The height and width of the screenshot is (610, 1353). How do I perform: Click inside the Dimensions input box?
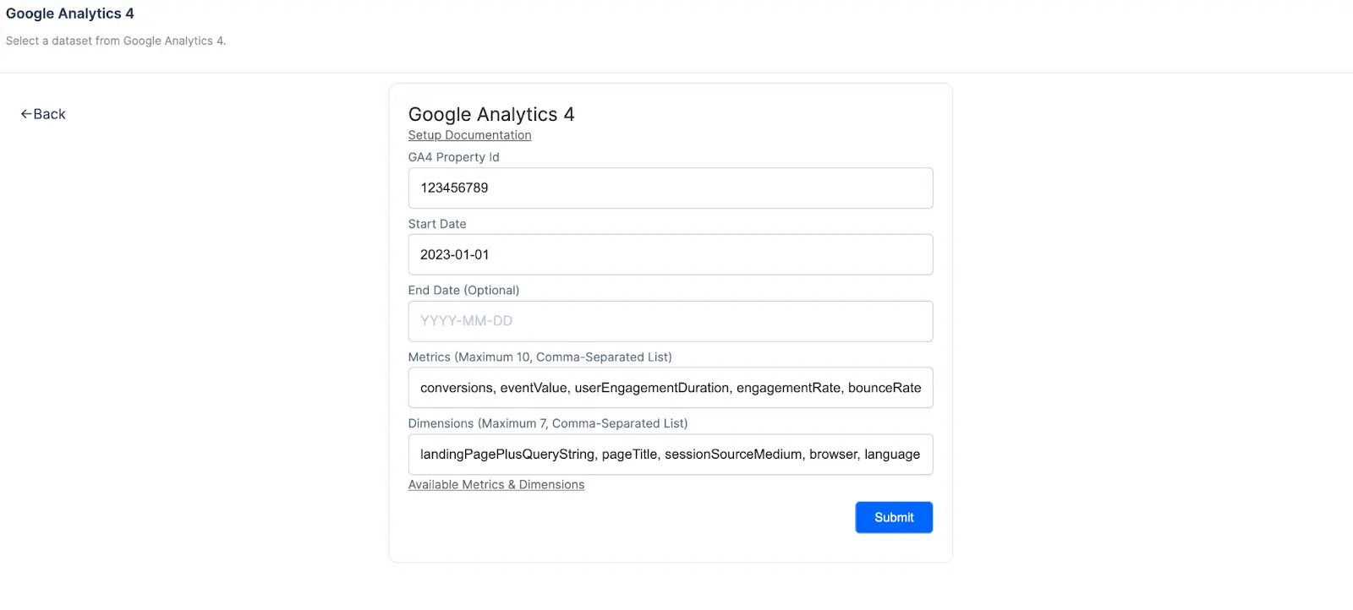[670, 454]
